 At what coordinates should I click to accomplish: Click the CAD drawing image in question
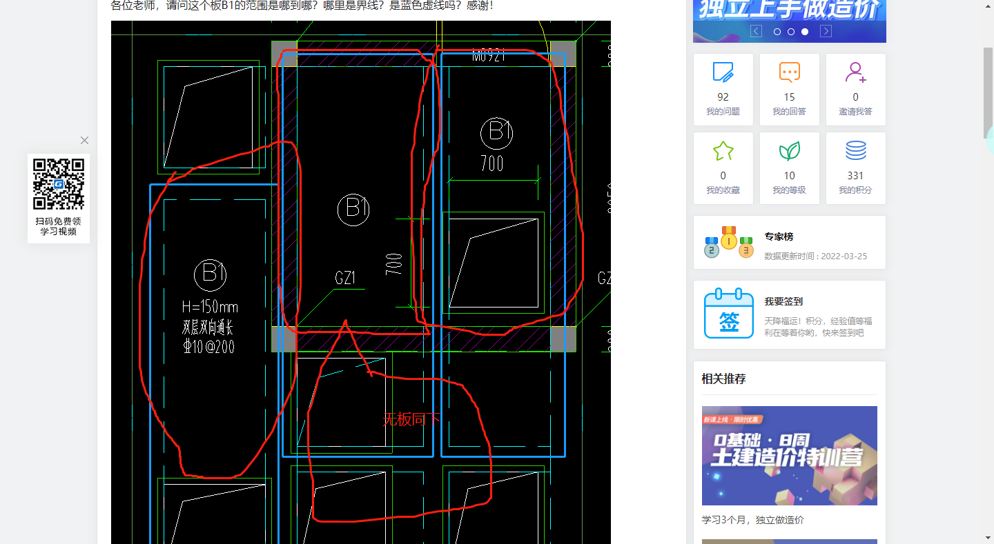(x=360, y=282)
